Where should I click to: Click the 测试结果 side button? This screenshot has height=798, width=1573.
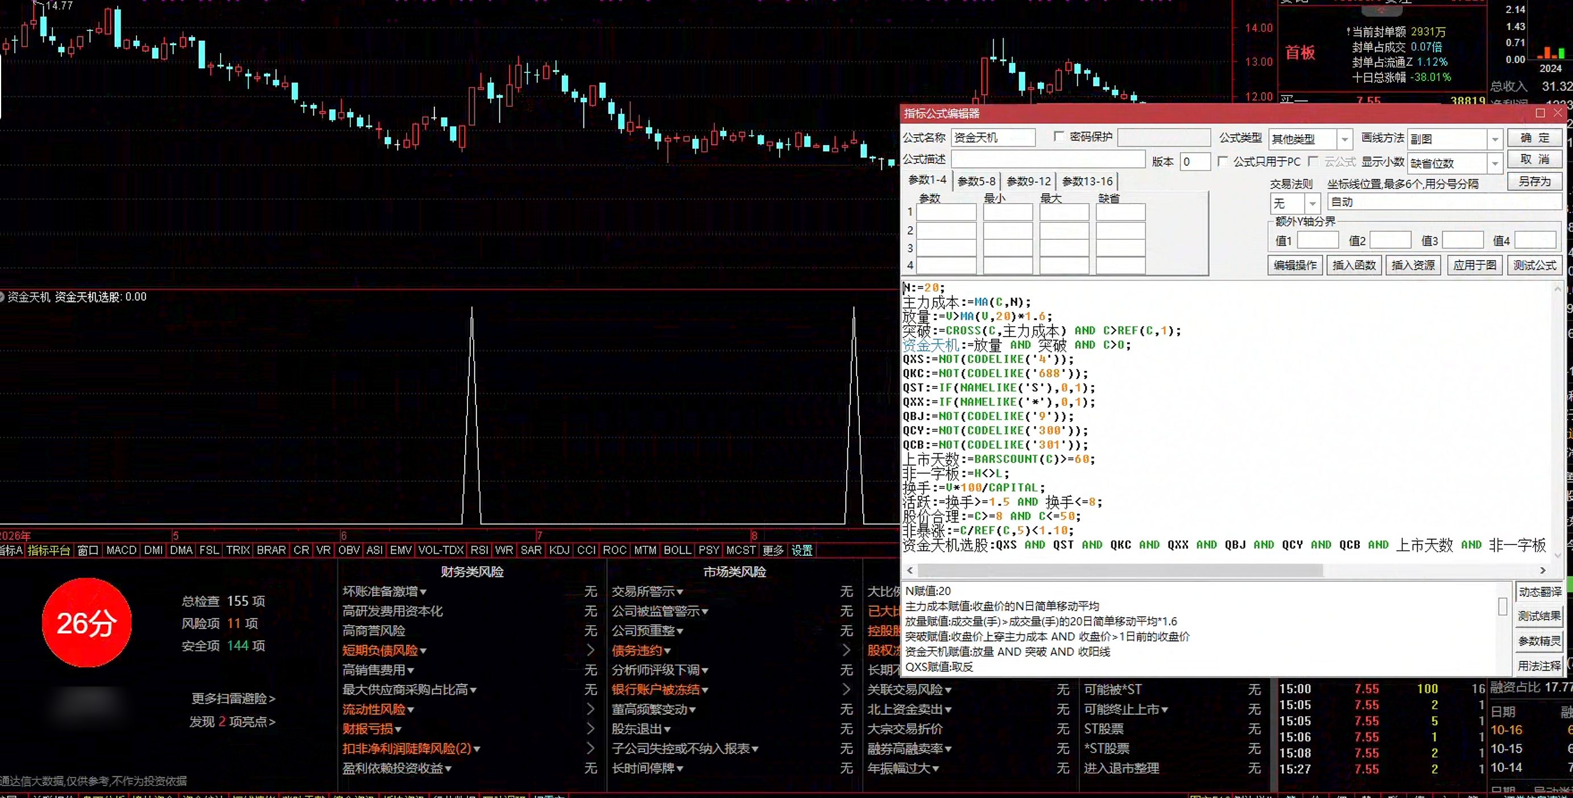pos(1539,616)
